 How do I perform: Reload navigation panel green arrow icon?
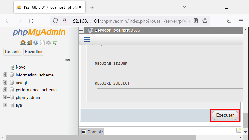click(55, 42)
